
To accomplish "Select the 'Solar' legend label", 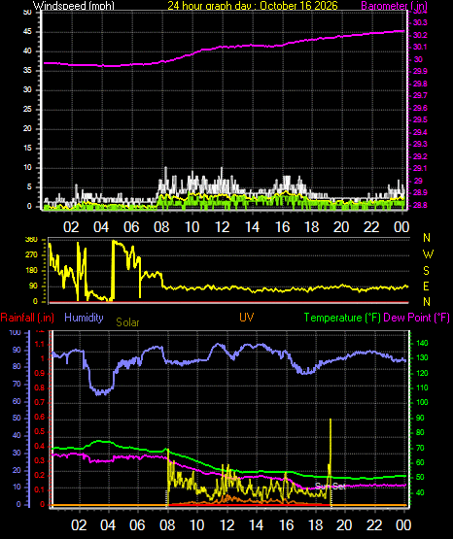I will [x=127, y=322].
